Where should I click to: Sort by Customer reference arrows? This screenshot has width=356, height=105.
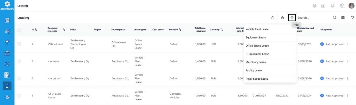click(64, 30)
